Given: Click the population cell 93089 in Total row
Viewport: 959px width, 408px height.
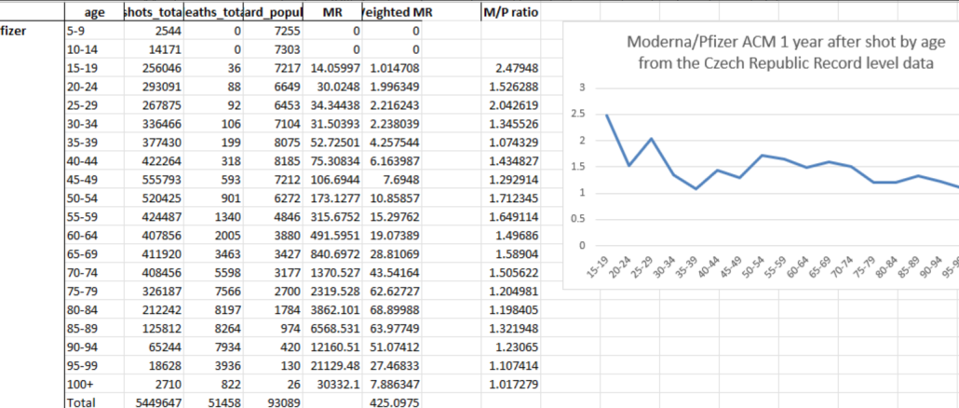Looking at the screenshot, I should point(277,401).
